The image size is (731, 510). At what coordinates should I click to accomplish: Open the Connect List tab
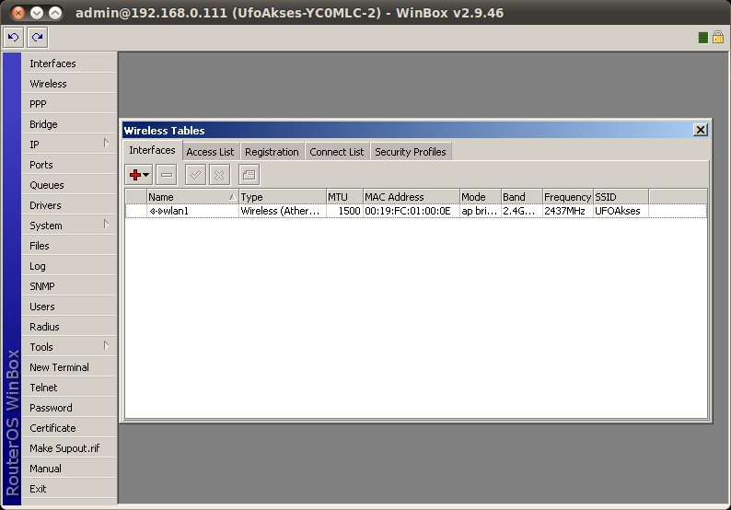coord(337,152)
